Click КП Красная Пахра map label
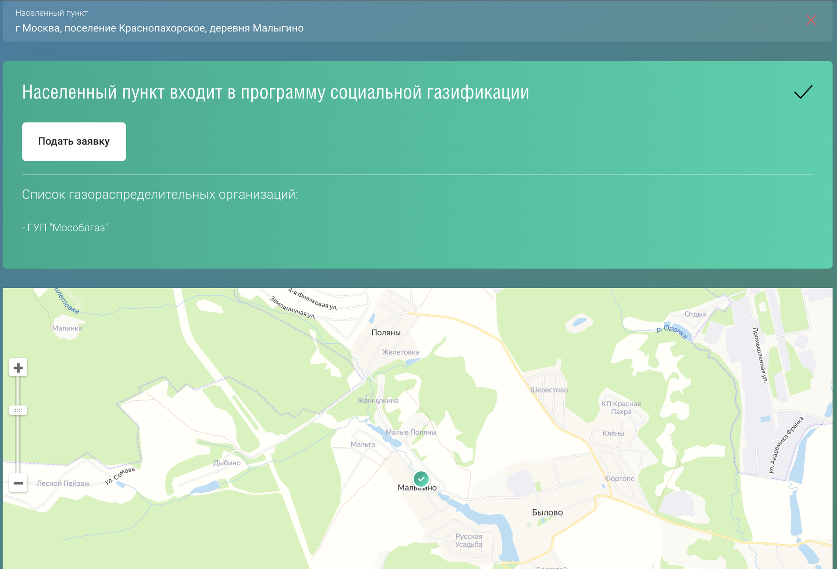 click(621, 408)
